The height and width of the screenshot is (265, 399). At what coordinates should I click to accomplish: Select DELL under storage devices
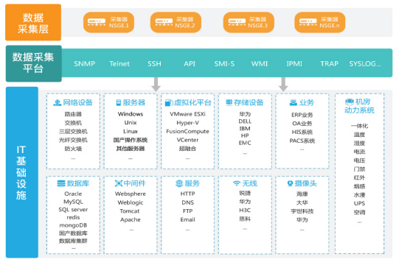245,121
